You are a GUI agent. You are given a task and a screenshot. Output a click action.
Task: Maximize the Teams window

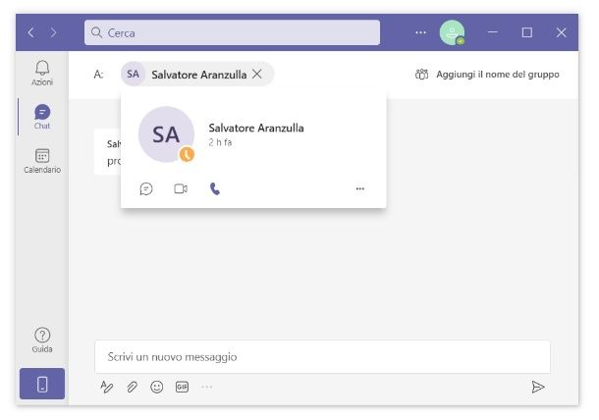(527, 32)
